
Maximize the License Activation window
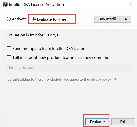pyautogui.click(x=115, y=4)
